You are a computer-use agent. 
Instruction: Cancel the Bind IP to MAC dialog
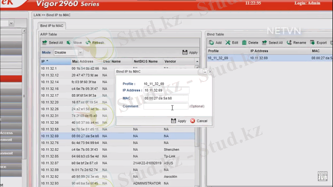(x=199, y=121)
